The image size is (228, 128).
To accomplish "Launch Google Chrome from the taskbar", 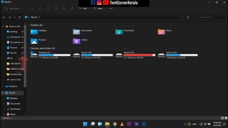I will click(115, 124).
